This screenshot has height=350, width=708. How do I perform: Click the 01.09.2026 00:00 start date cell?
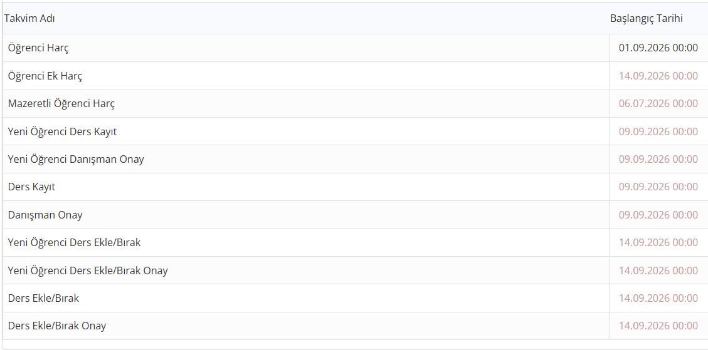658,48
